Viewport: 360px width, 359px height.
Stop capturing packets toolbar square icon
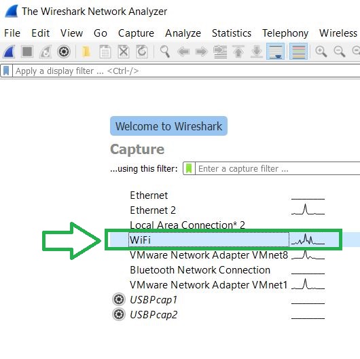pyautogui.click(x=27, y=52)
